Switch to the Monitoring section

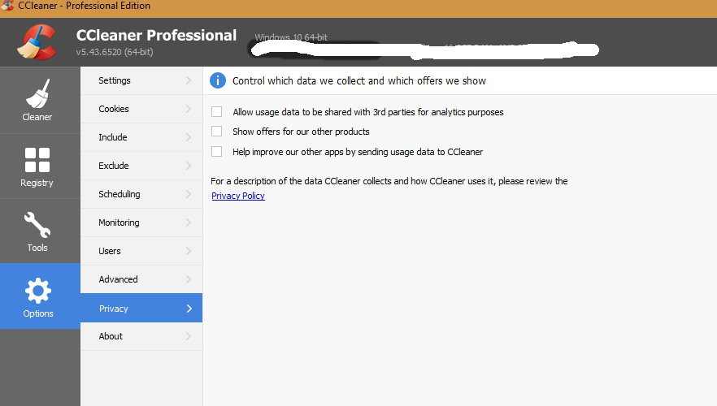(x=119, y=222)
